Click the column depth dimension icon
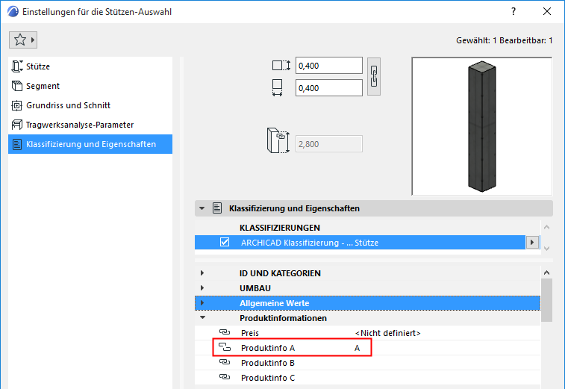This screenshot has height=389, width=565. coord(278,87)
